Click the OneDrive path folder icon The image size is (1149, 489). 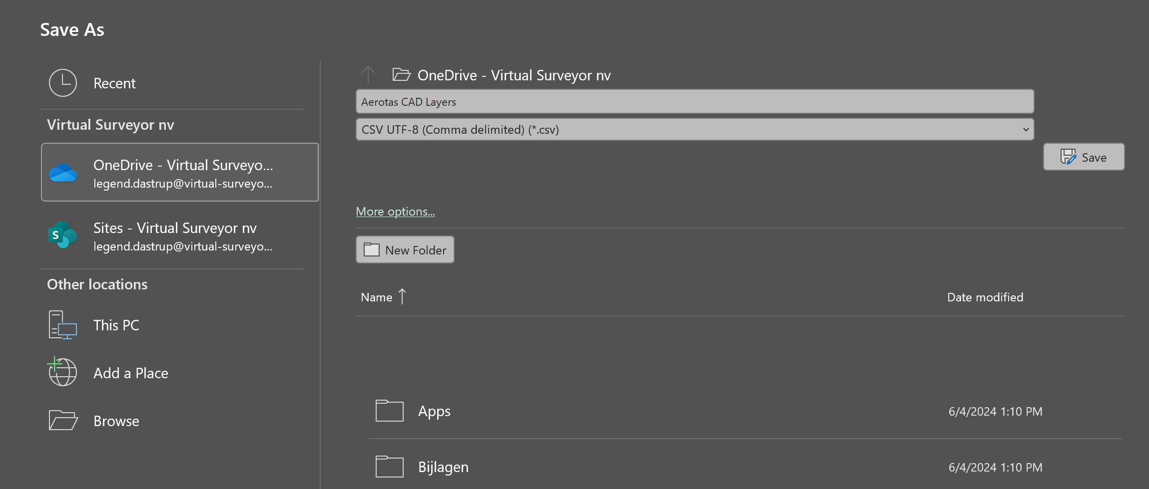tap(402, 75)
